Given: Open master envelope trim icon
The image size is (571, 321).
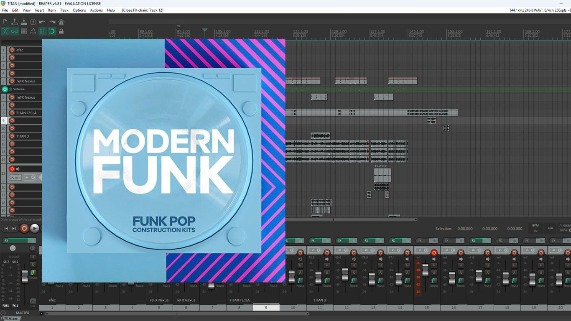Looking at the screenshot, I should (33, 301).
